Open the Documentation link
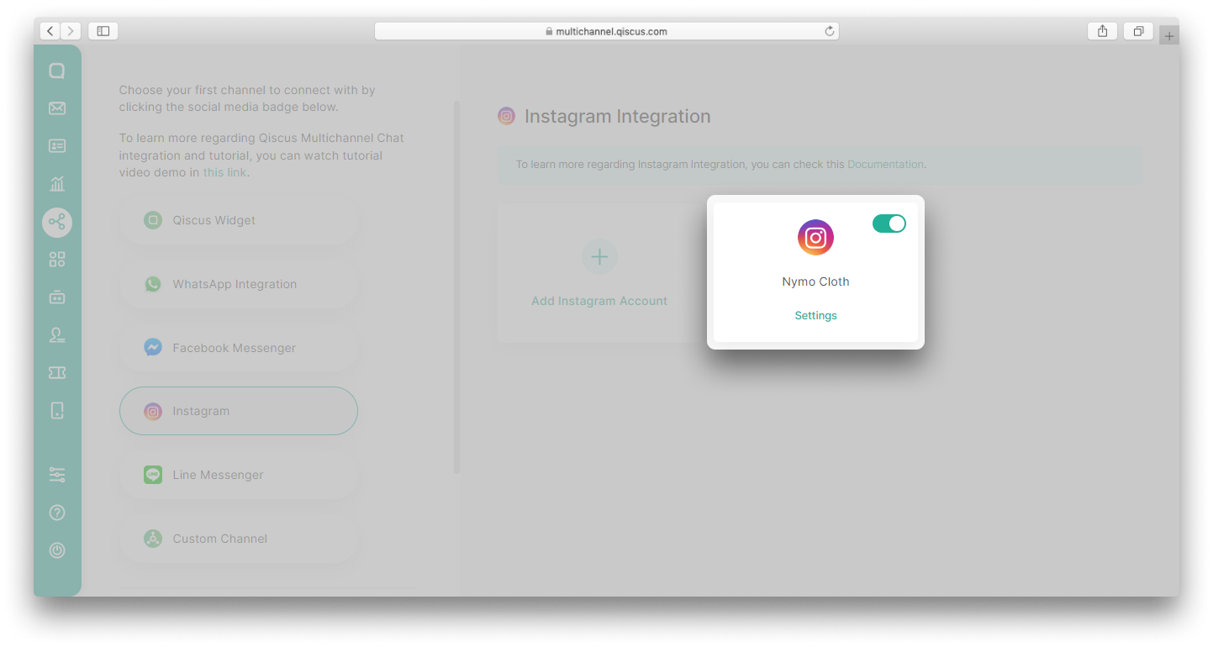1213x647 pixels. click(x=885, y=165)
